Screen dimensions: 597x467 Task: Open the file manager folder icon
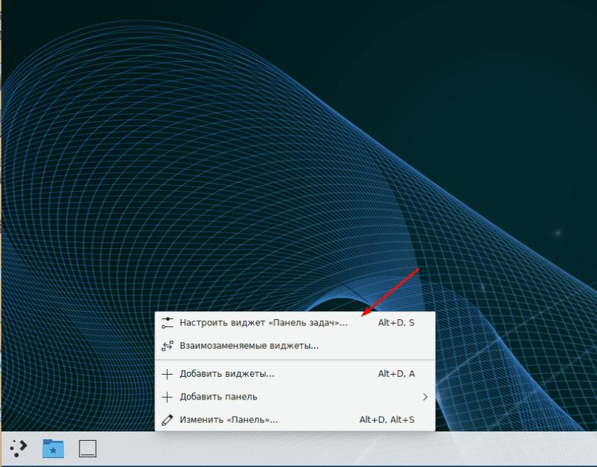click(x=53, y=449)
